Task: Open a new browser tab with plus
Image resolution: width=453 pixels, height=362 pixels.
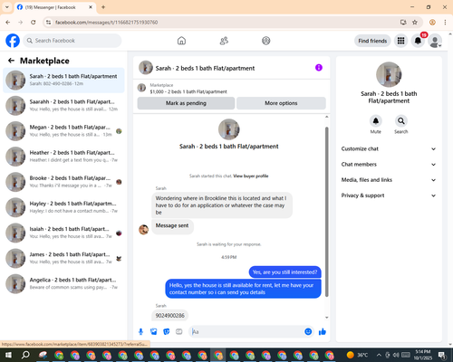Action: (103, 7)
